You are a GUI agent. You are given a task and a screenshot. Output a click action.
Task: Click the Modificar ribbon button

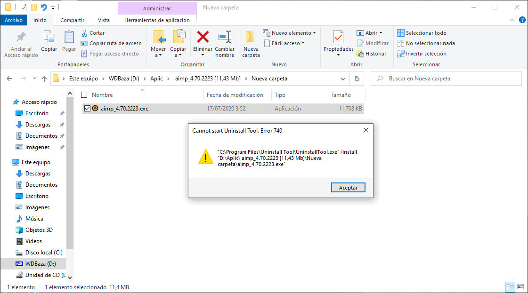(x=373, y=43)
